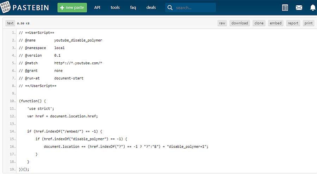Open the tools menu item

point(115,7)
